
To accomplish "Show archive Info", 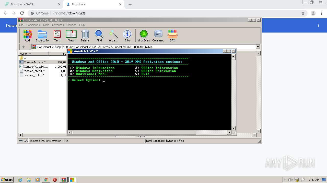I will click(x=127, y=36).
